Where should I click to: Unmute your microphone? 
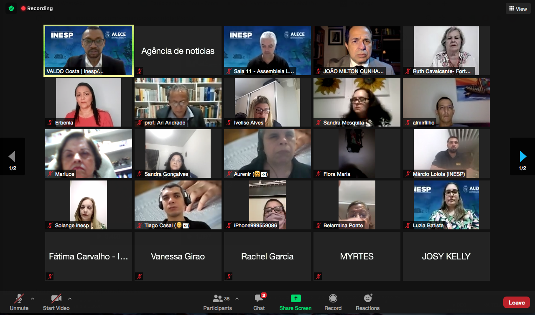19,302
